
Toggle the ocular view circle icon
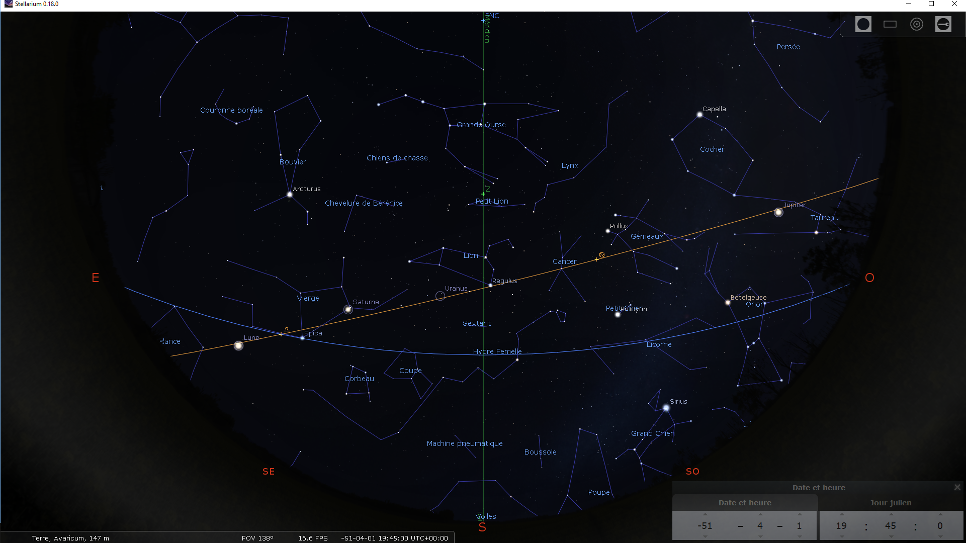(x=863, y=24)
